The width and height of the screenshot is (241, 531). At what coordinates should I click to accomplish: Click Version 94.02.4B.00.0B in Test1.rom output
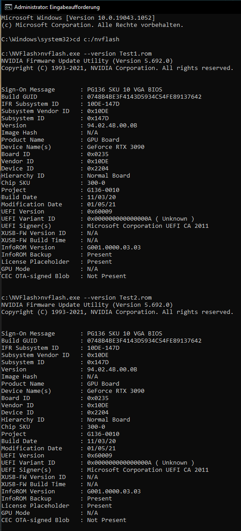pyautogui.click(x=112, y=126)
